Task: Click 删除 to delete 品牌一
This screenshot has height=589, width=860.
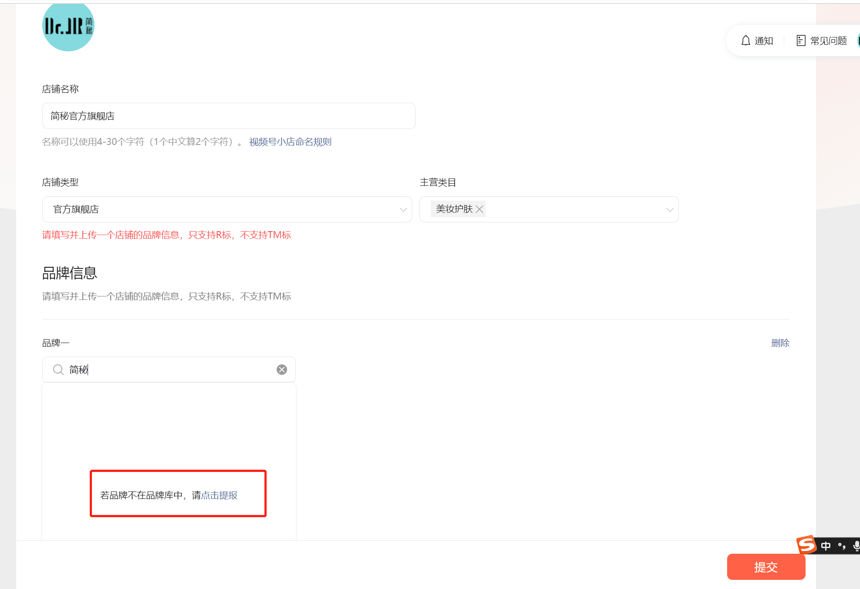Action: [780, 343]
